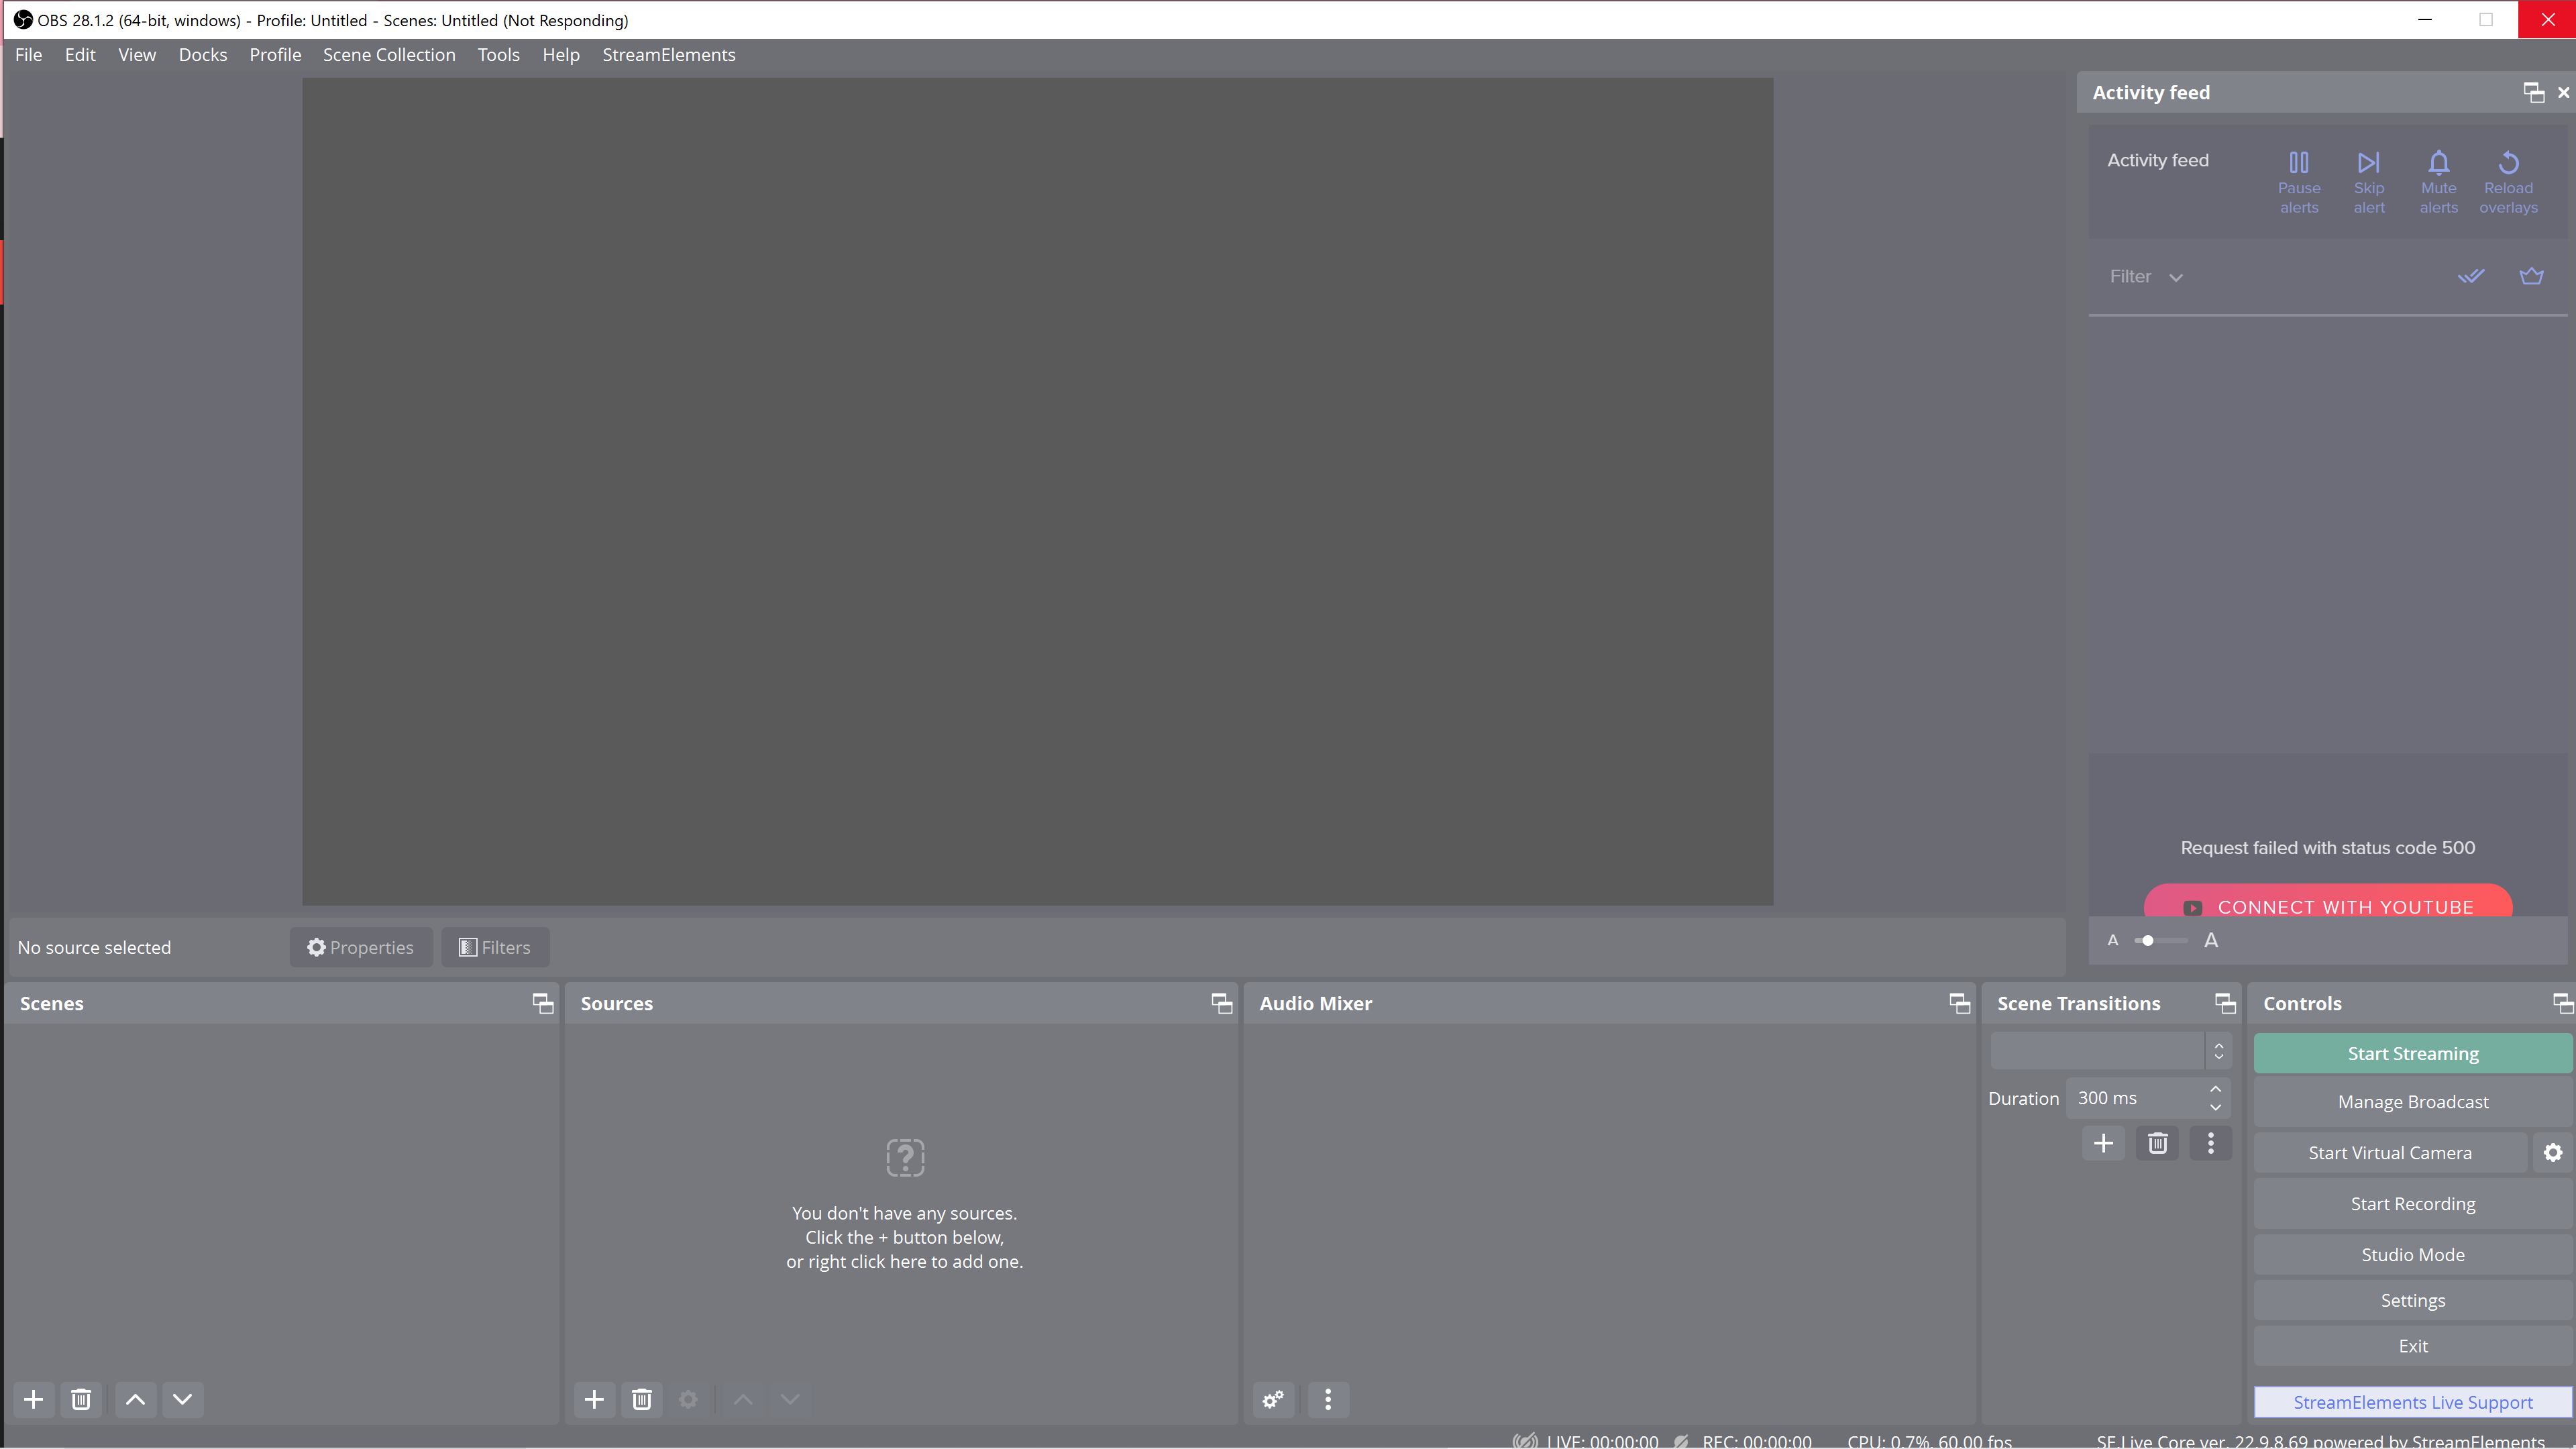The image size is (2576, 1449).
Task: Mute alerts with the bell icon
Action: (2438, 163)
